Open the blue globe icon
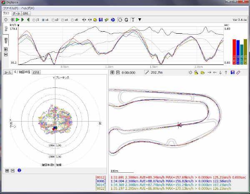Viewport: 250px width, 194px height. [x=113, y=20]
